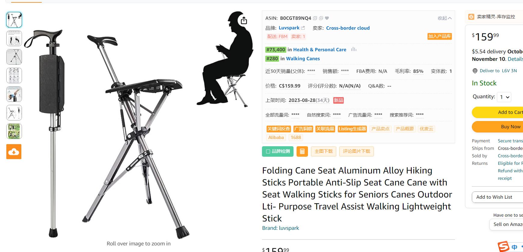
Task: Open the 关键词反查 keyword lookup tab
Action: (278, 129)
